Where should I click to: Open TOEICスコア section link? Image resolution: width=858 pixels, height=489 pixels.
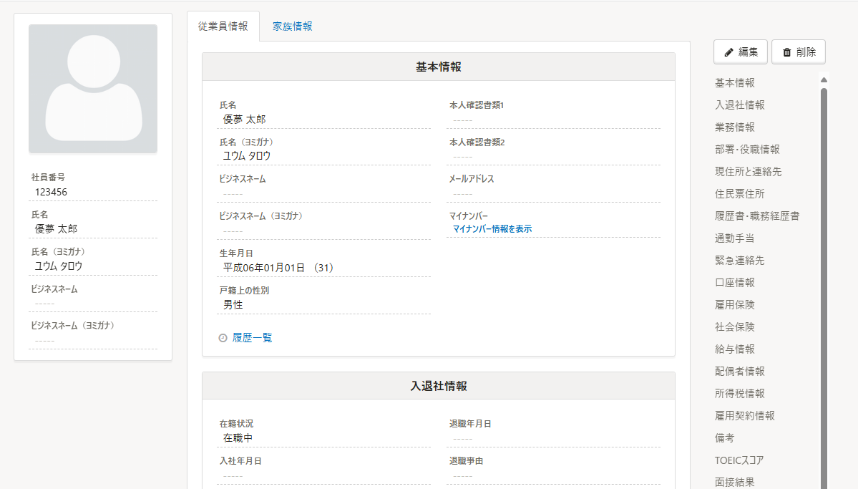click(739, 460)
